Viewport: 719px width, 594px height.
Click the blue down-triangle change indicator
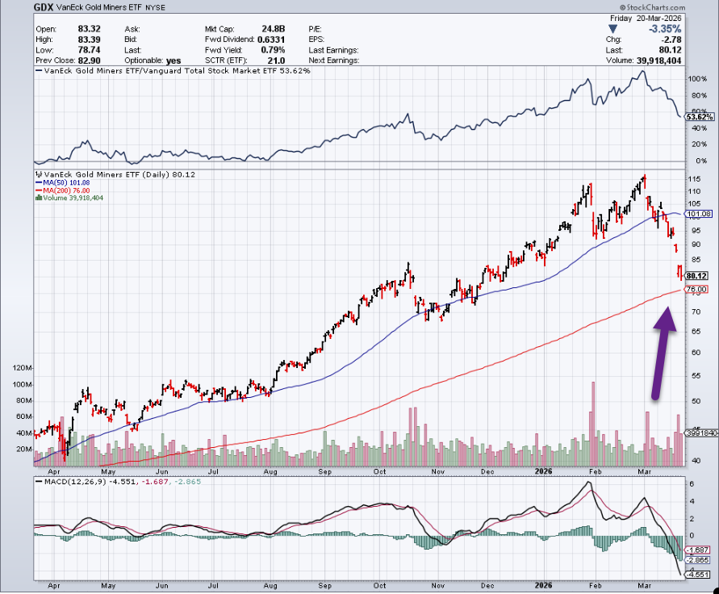611,27
